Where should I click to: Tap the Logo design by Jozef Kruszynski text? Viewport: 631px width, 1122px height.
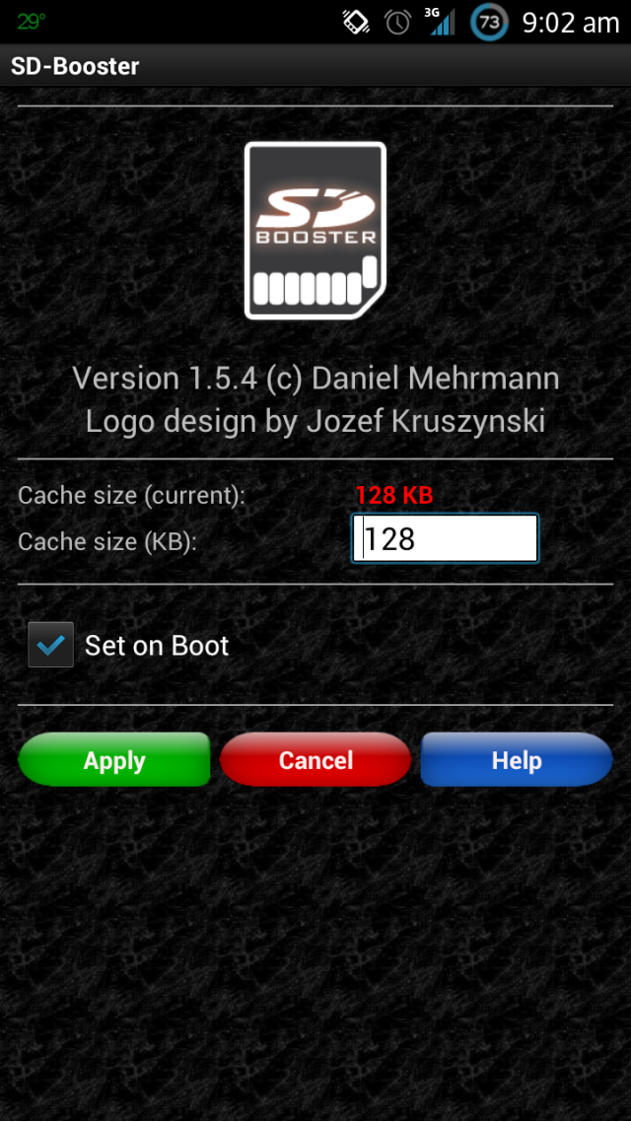[315, 421]
